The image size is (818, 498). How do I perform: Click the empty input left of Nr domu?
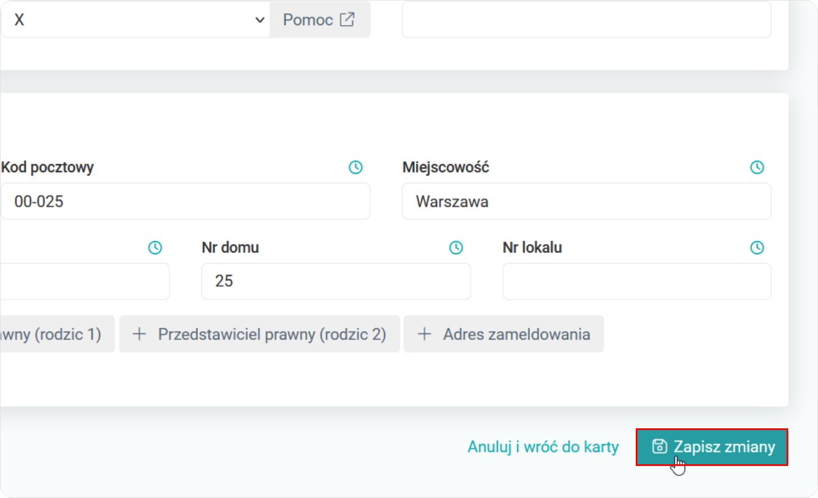click(x=84, y=281)
